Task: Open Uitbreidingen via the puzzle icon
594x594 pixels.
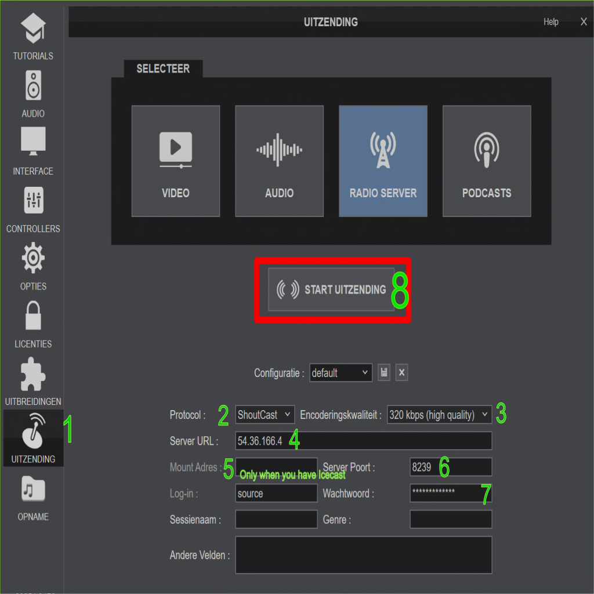Action: pos(33,379)
